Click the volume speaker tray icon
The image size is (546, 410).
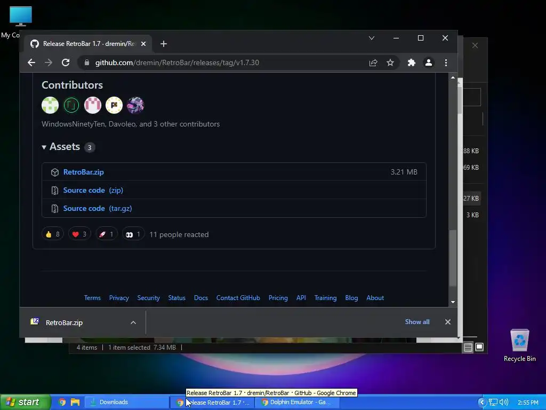pyautogui.click(x=504, y=403)
